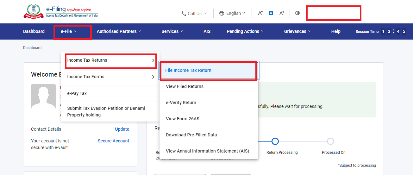Expand the Grievances menu
The image size is (413, 175).
click(x=297, y=31)
